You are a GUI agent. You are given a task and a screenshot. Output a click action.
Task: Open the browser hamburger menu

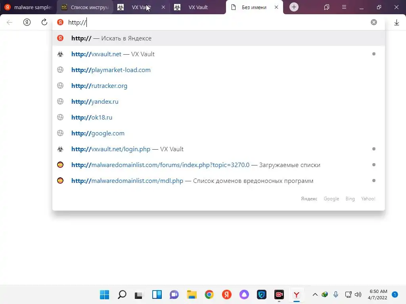click(x=344, y=7)
